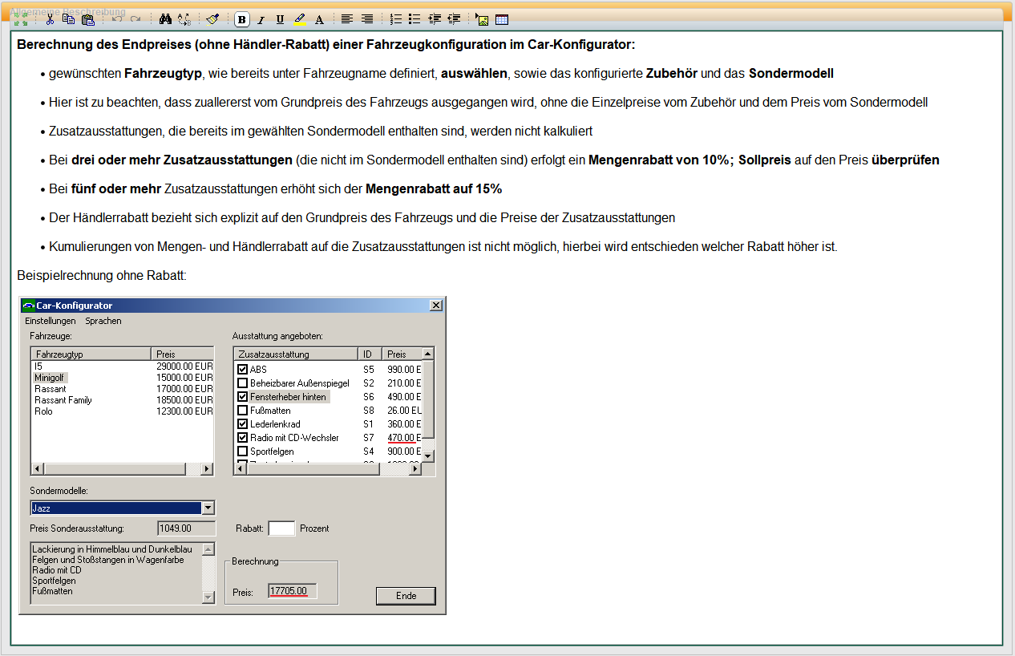
Task: Insert a numbered list
Action: (x=395, y=19)
